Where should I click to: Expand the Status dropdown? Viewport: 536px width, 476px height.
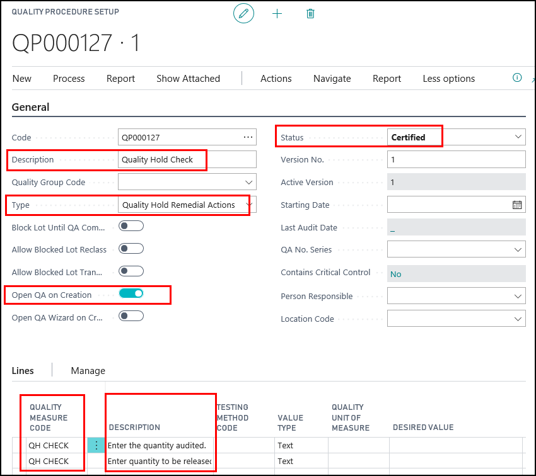click(518, 137)
